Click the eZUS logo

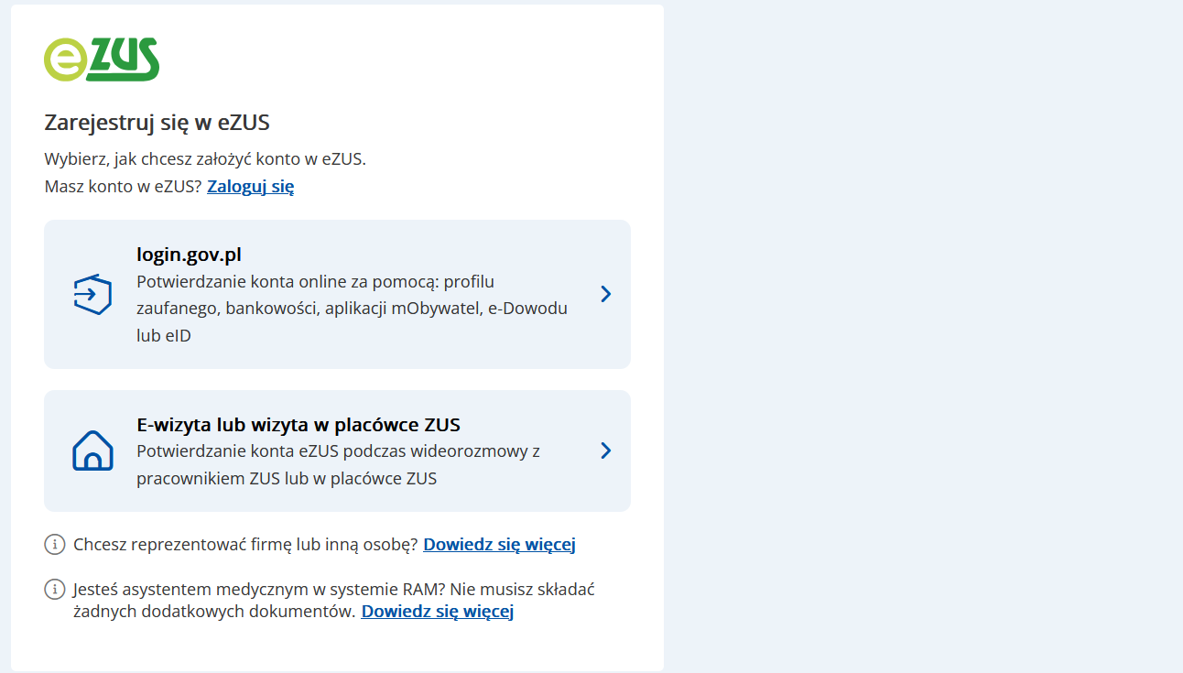coord(102,60)
